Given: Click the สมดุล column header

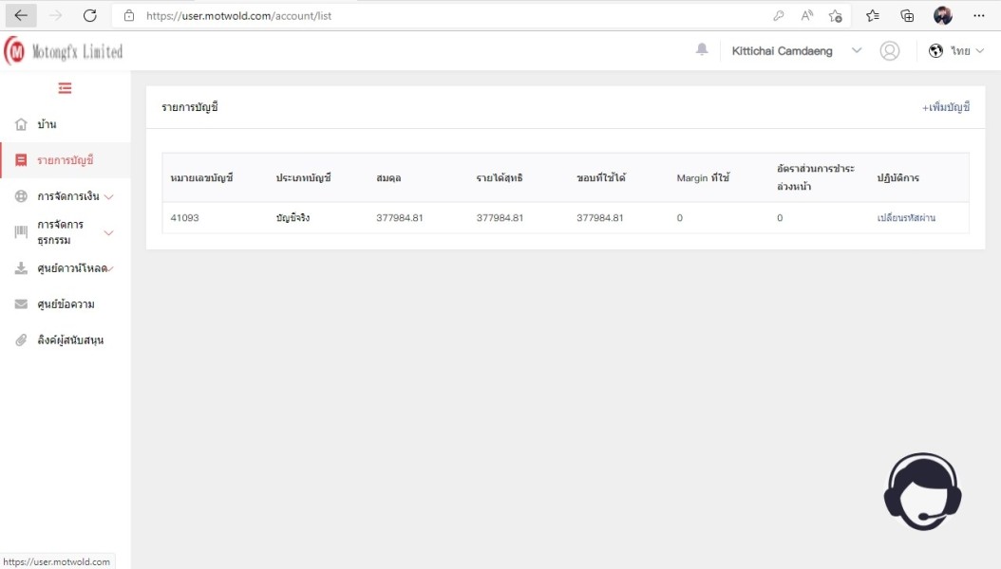Looking at the screenshot, I should click(388, 177).
